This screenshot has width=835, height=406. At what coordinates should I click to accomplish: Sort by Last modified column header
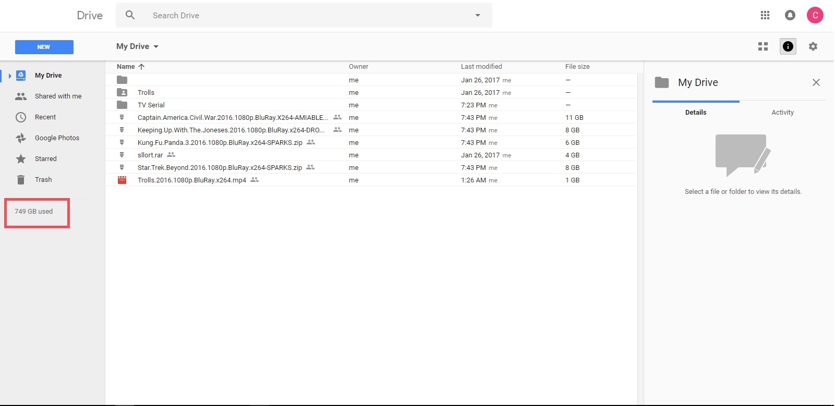click(481, 67)
